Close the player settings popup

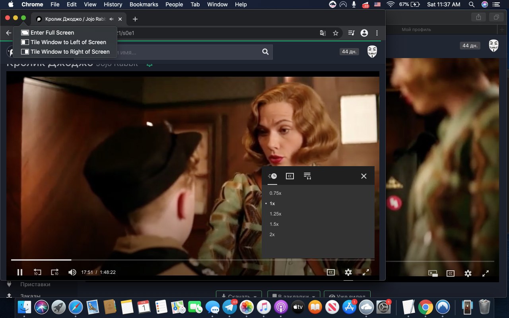pyautogui.click(x=363, y=176)
